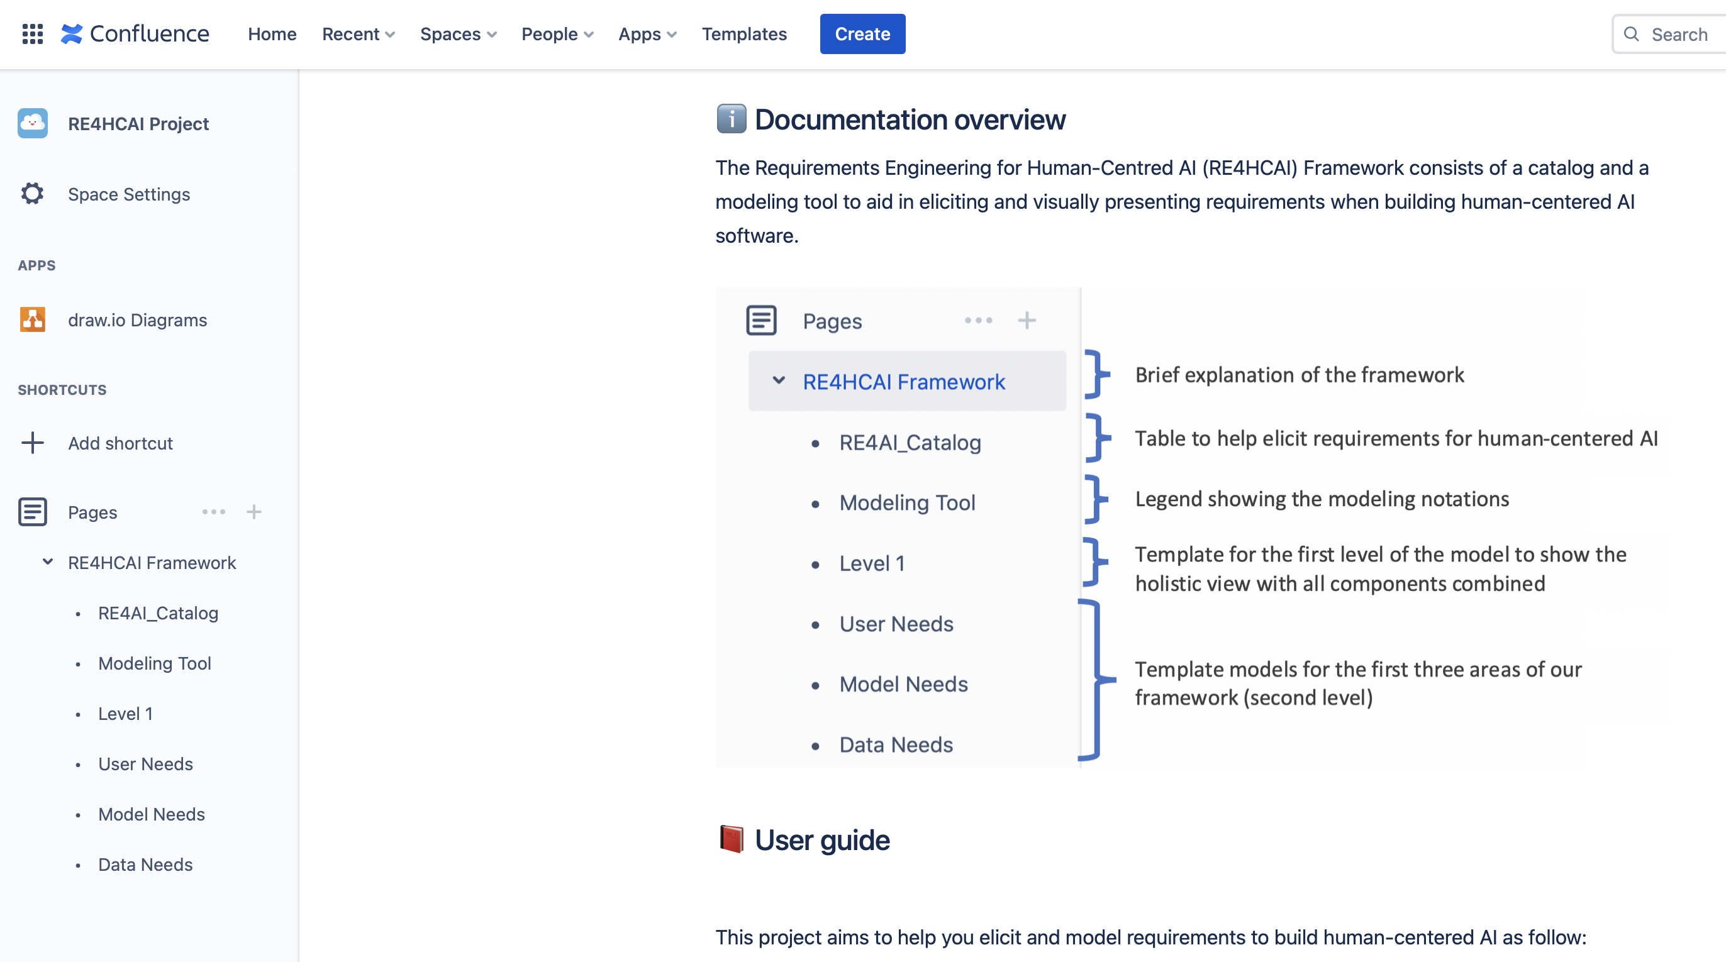Open the RE4HCAI Project space icon
Image resolution: width=1726 pixels, height=962 pixels.
click(32, 123)
